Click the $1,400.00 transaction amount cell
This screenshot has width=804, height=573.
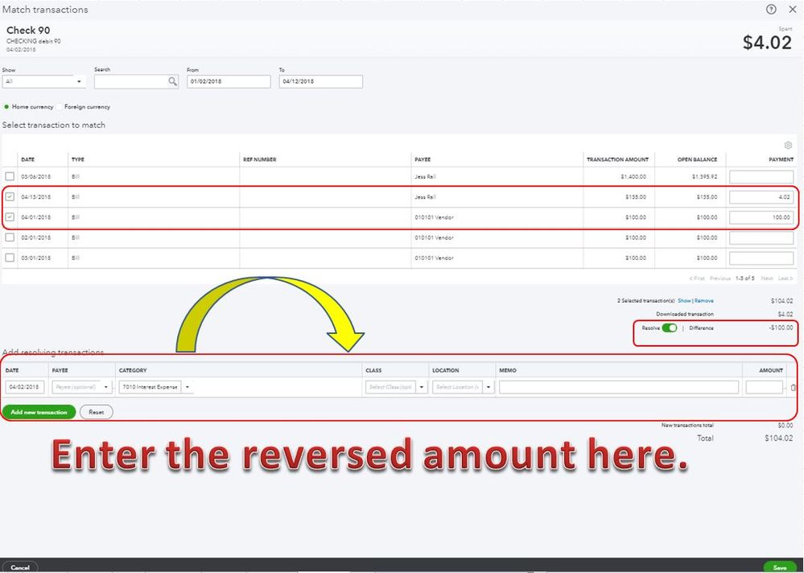tap(635, 176)
